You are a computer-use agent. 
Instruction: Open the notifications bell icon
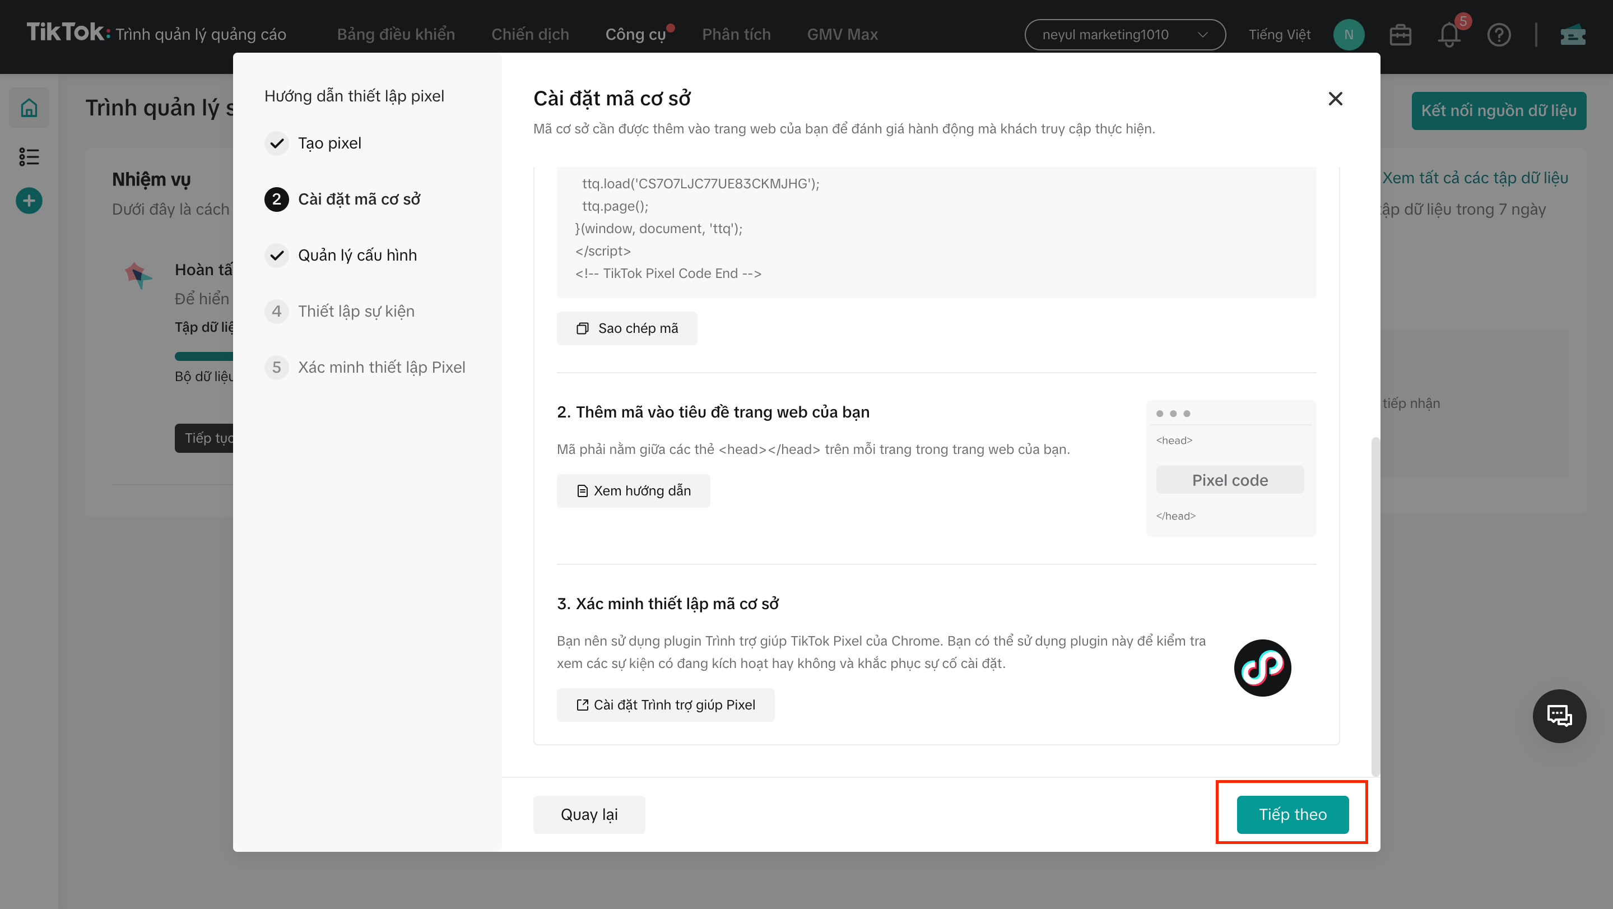click(x=1449, y=34)
